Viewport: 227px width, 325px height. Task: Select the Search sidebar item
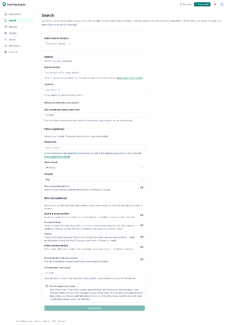tap(19, 20)
